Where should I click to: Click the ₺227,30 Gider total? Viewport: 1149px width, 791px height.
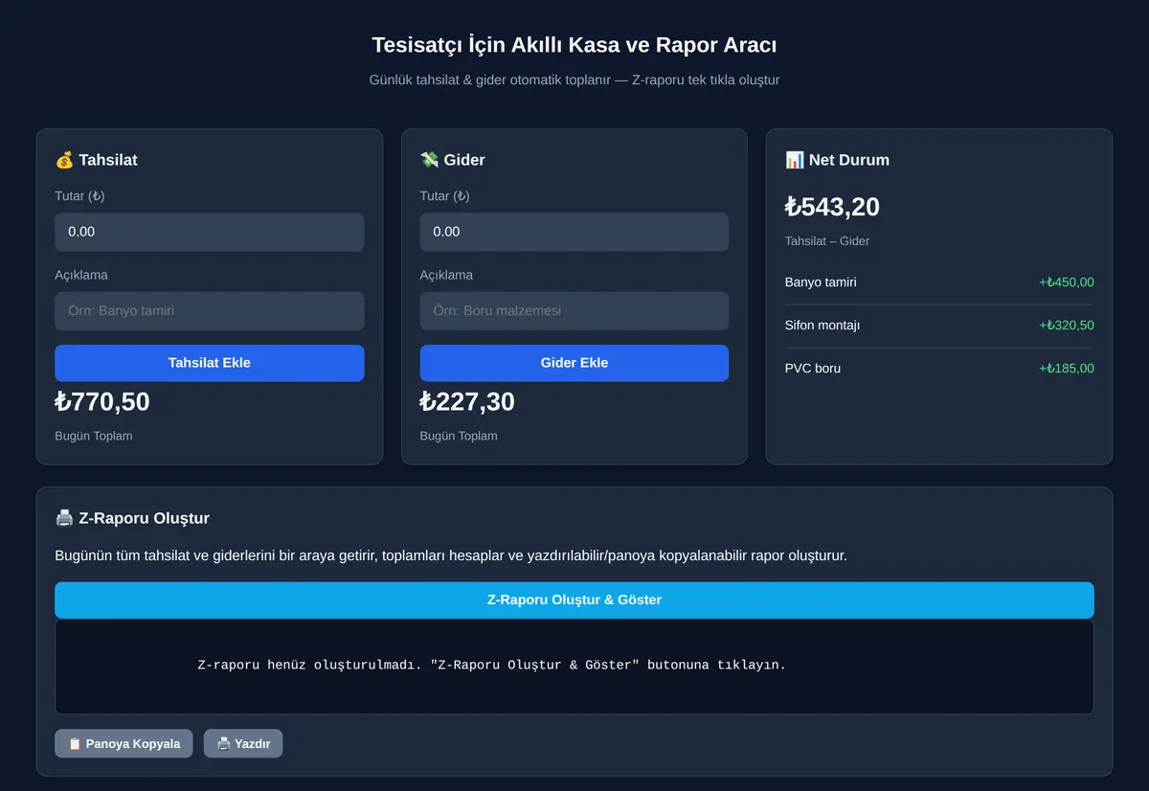467,401
